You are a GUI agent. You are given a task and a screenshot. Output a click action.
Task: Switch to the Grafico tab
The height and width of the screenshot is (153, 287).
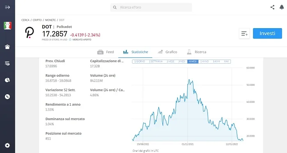coord(167,52)
